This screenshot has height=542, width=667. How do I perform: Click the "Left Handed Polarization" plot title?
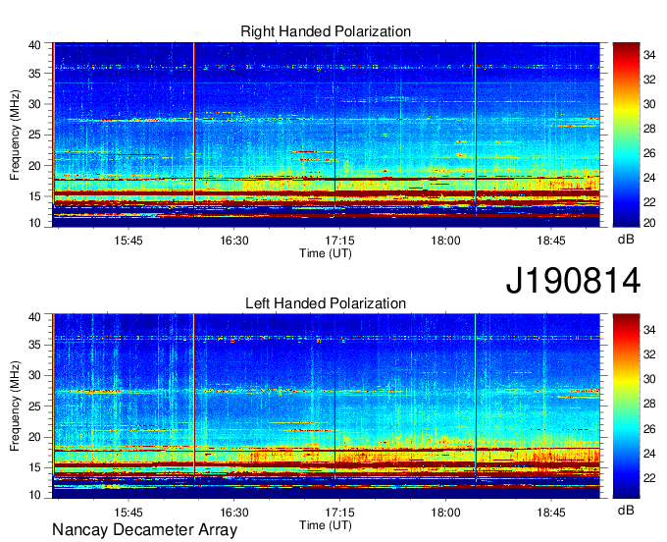click(326, 303)
